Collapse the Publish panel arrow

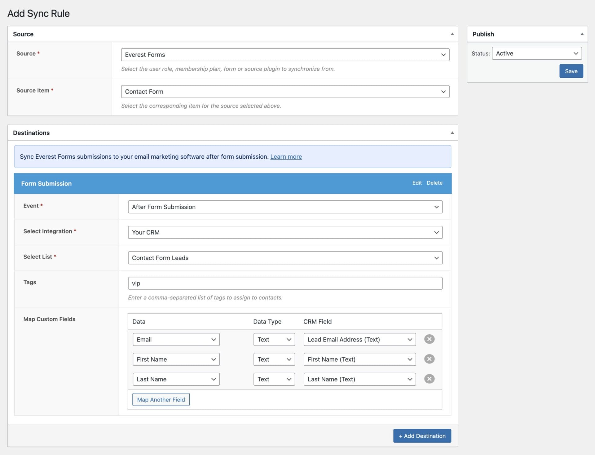[x=582, y=34]
